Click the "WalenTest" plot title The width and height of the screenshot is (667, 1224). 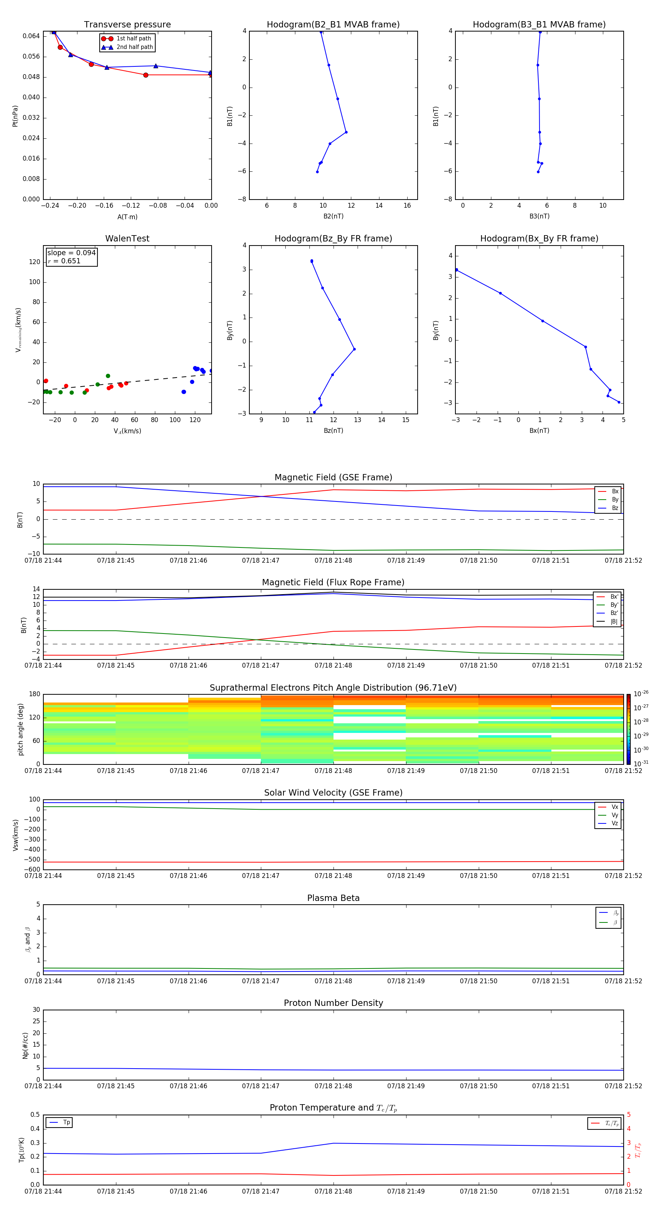click(127, 238)
